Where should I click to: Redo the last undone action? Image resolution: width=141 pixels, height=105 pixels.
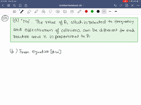(x=121, y=6)
